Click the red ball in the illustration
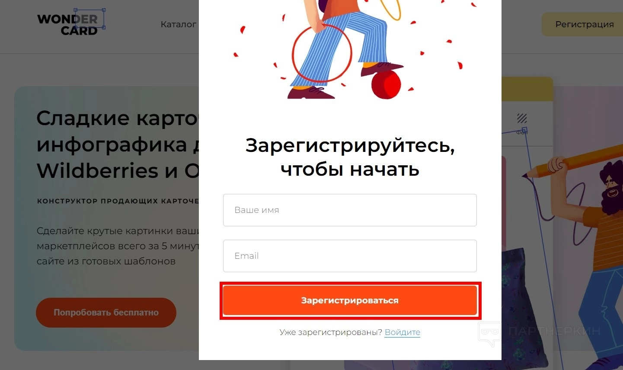This screenshot has height=370, width=623. coord(387,84)
